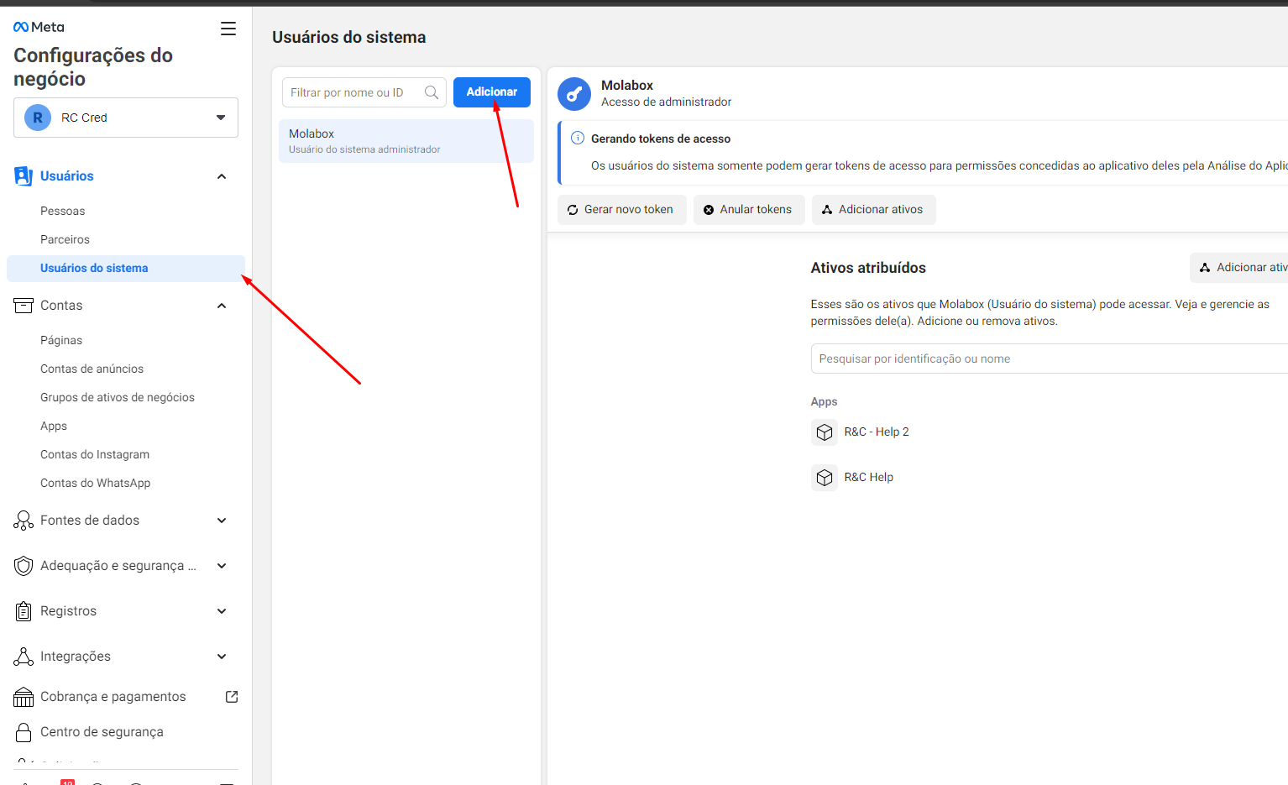Click the Integrações nodes icon

(24, 657)
